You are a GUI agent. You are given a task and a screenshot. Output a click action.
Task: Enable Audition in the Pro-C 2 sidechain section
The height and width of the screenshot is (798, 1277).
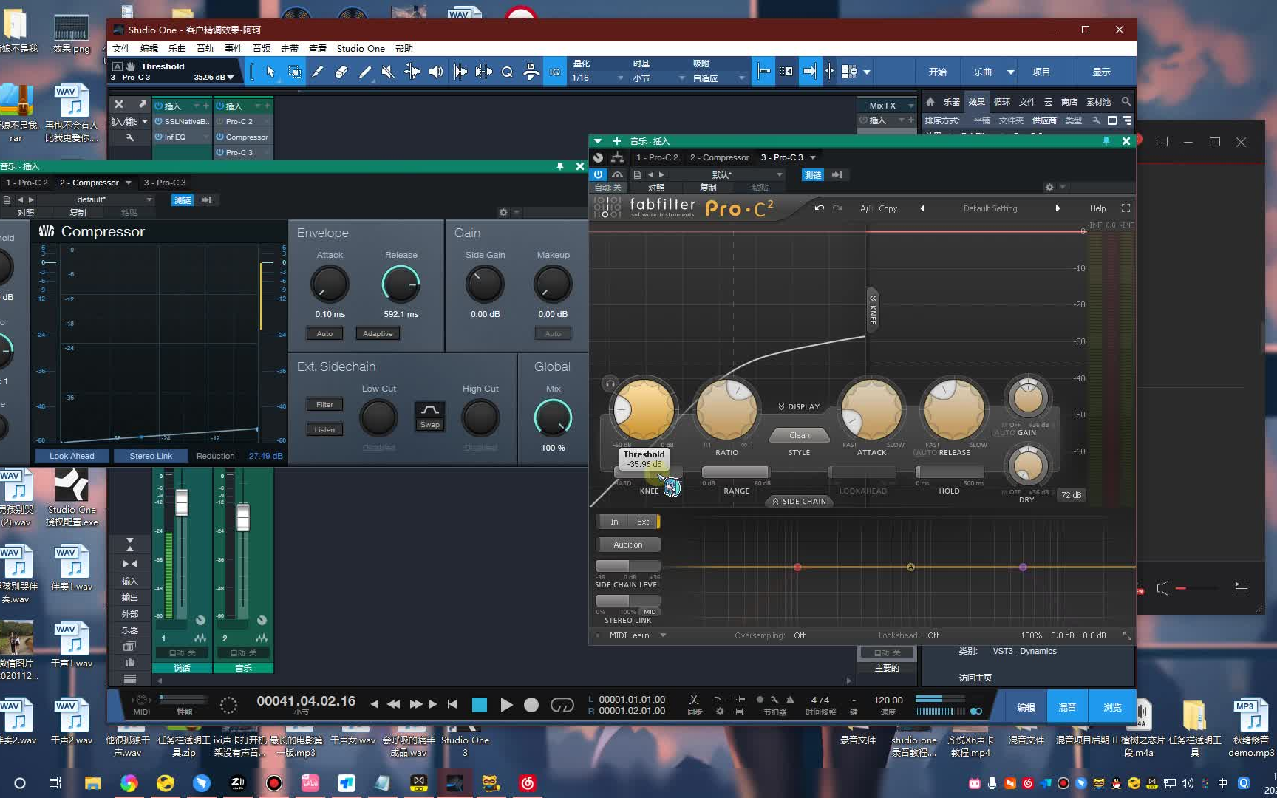[627, 545]
